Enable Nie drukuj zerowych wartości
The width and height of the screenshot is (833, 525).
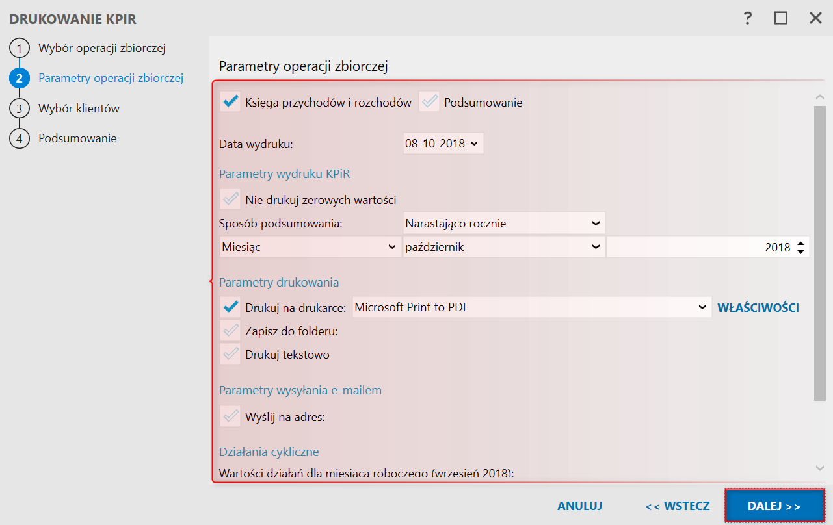230,199
